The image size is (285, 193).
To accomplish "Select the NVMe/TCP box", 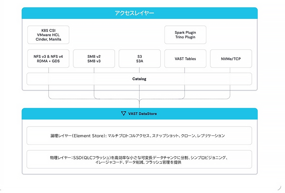I will [x=231, y=59].
